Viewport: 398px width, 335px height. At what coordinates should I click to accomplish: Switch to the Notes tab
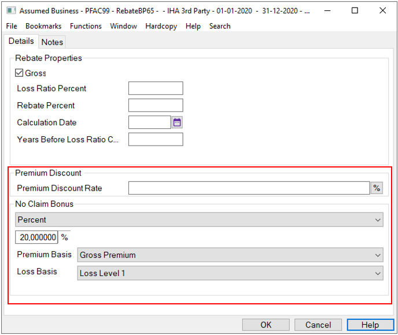click(x=52, y=42)
